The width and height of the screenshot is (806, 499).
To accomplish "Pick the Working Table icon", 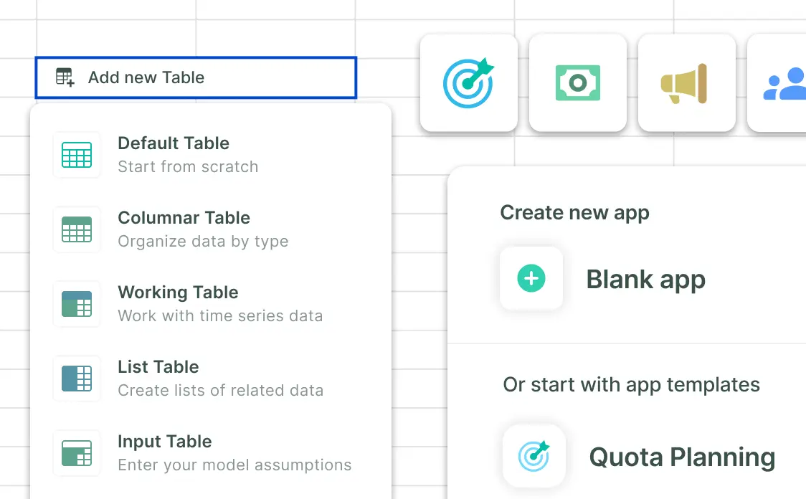I will (x=77, y=304).
